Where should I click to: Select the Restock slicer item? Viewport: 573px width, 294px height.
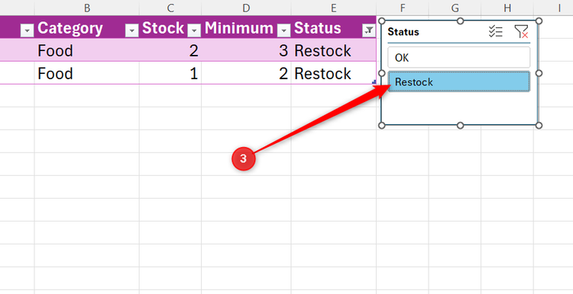tap(458, 81)
